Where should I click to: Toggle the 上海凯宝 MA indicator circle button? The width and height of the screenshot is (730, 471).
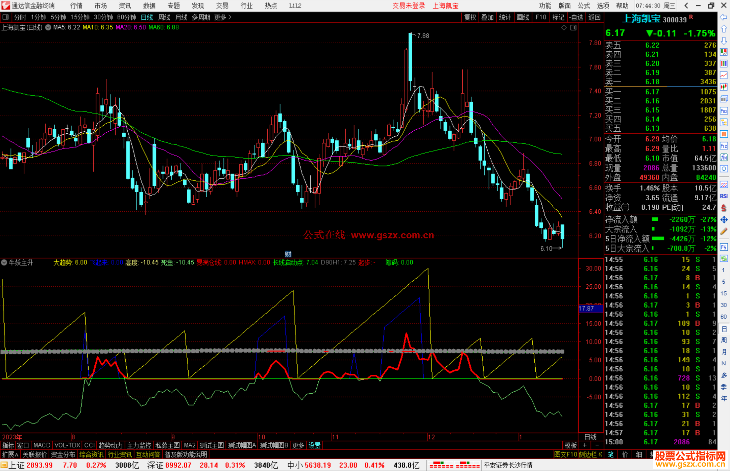[x=48, y=27]
